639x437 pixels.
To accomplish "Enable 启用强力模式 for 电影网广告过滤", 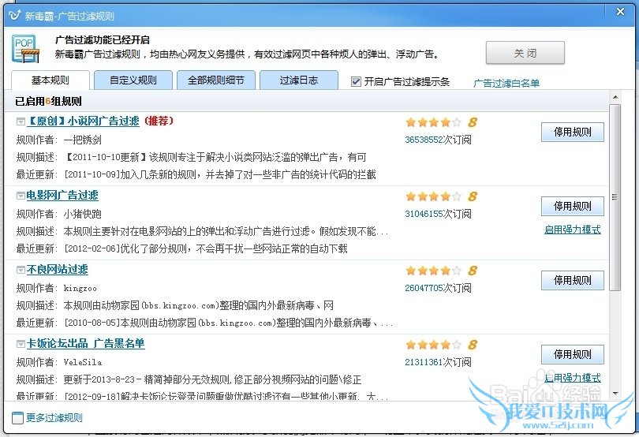I will (x=573, y=230).
